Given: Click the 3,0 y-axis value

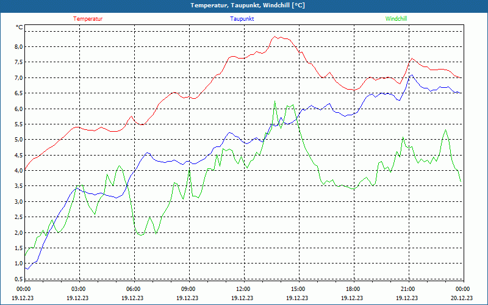Looking at the screenshot, I should pos(20,201).
